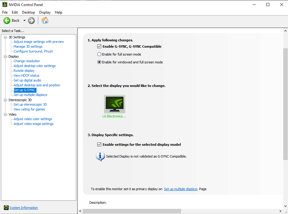Click the LG Electronics... display label
Viewport: 288px width, 214px height.
tap(114, 116)
